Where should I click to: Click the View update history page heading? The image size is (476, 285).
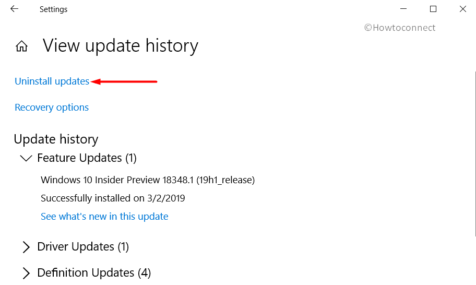click(x=120, y=46)
